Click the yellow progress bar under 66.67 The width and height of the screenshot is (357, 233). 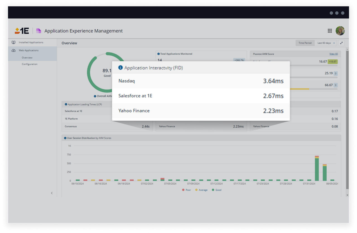[299, 89]
